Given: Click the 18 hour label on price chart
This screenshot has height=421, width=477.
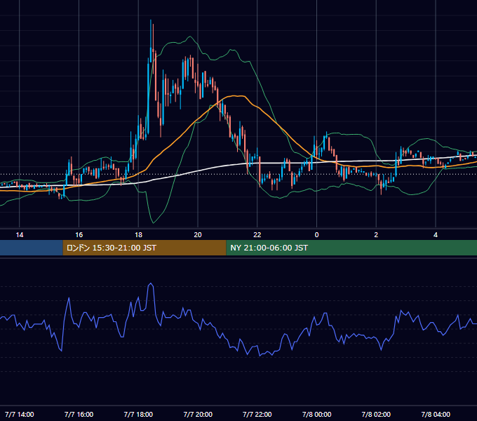Looking at the screenshot, I should 138,235.
